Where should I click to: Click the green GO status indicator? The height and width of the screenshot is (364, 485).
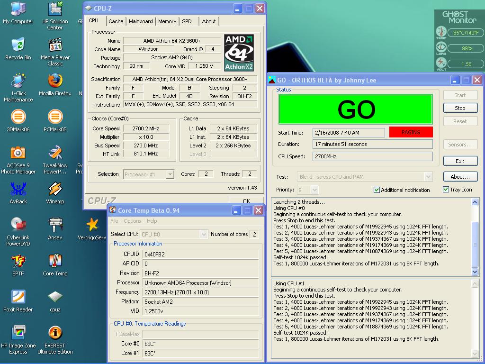point(355,109)
